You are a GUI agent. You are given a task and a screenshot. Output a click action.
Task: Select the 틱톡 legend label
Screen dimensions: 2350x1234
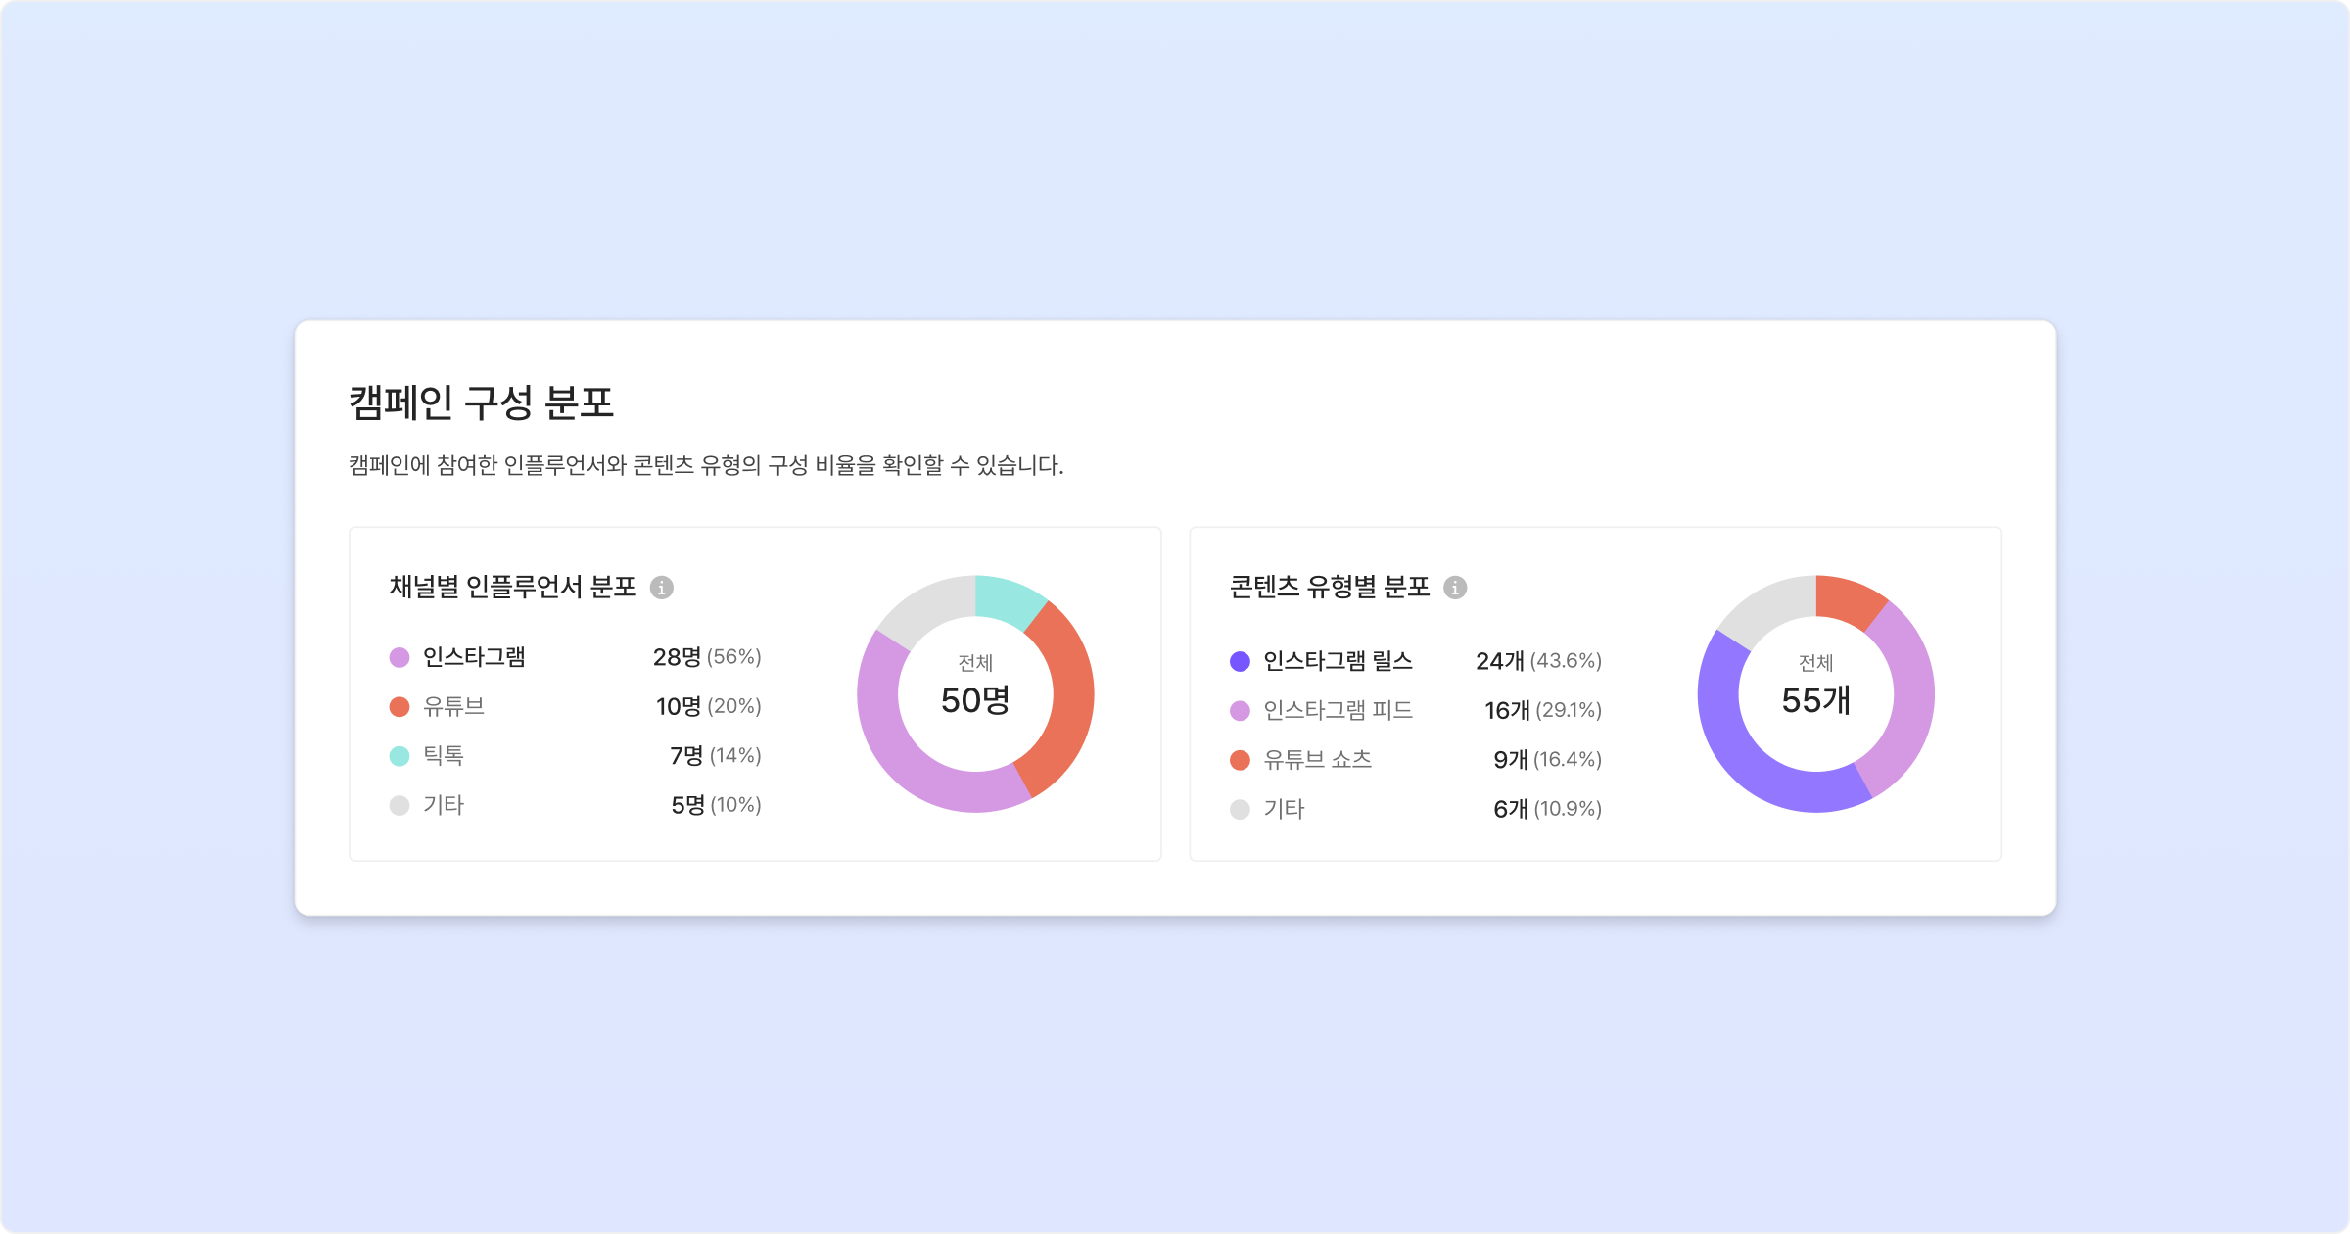point(443,756)
